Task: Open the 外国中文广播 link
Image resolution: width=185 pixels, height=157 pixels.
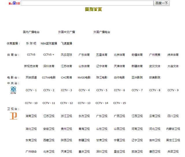Action: [66, 32]
